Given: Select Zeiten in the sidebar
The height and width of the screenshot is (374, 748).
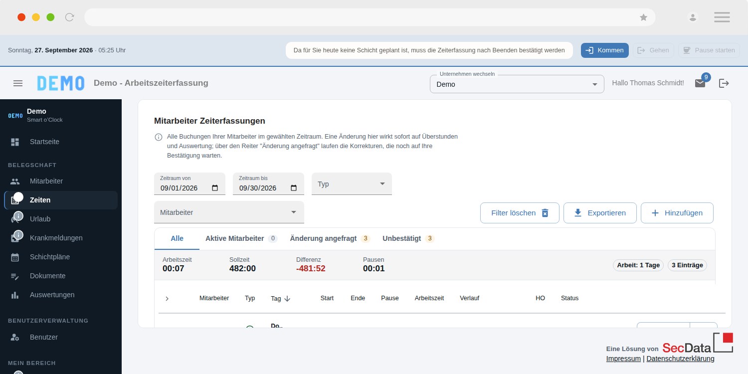Looking at the screenshot, I should 61,200.
